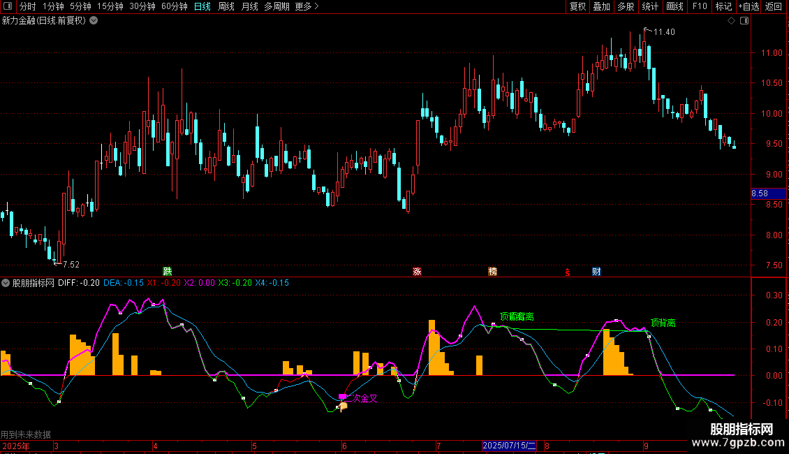Click the panel layout icon at top-left
The width and height of the screenshot is (789, 454).
tap(8, 6)
